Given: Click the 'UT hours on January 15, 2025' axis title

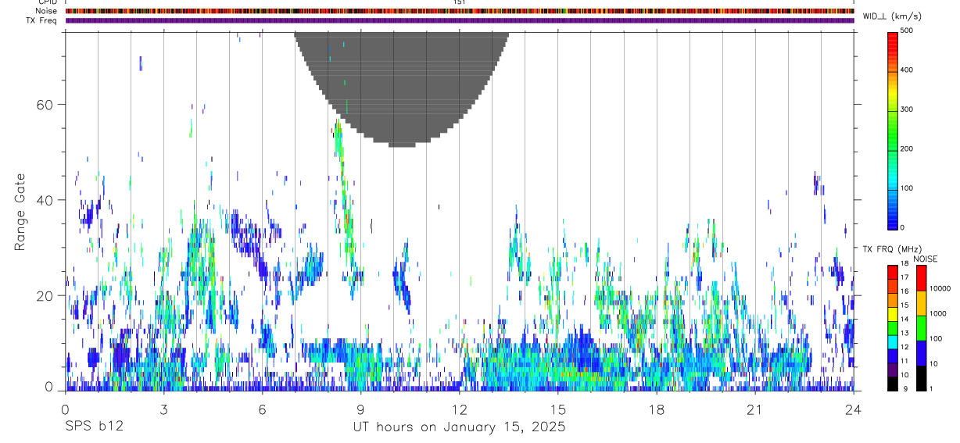Looking at the screenshot, I should click(x=460, y=427).
